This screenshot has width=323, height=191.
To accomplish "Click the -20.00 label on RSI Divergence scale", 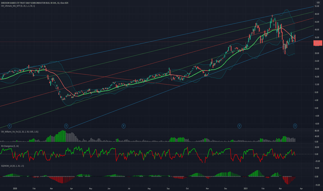I will 317,161.
